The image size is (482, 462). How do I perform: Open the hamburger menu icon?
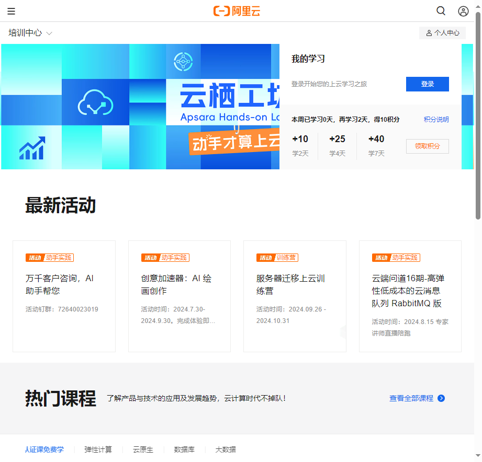[x=12, y=11]
